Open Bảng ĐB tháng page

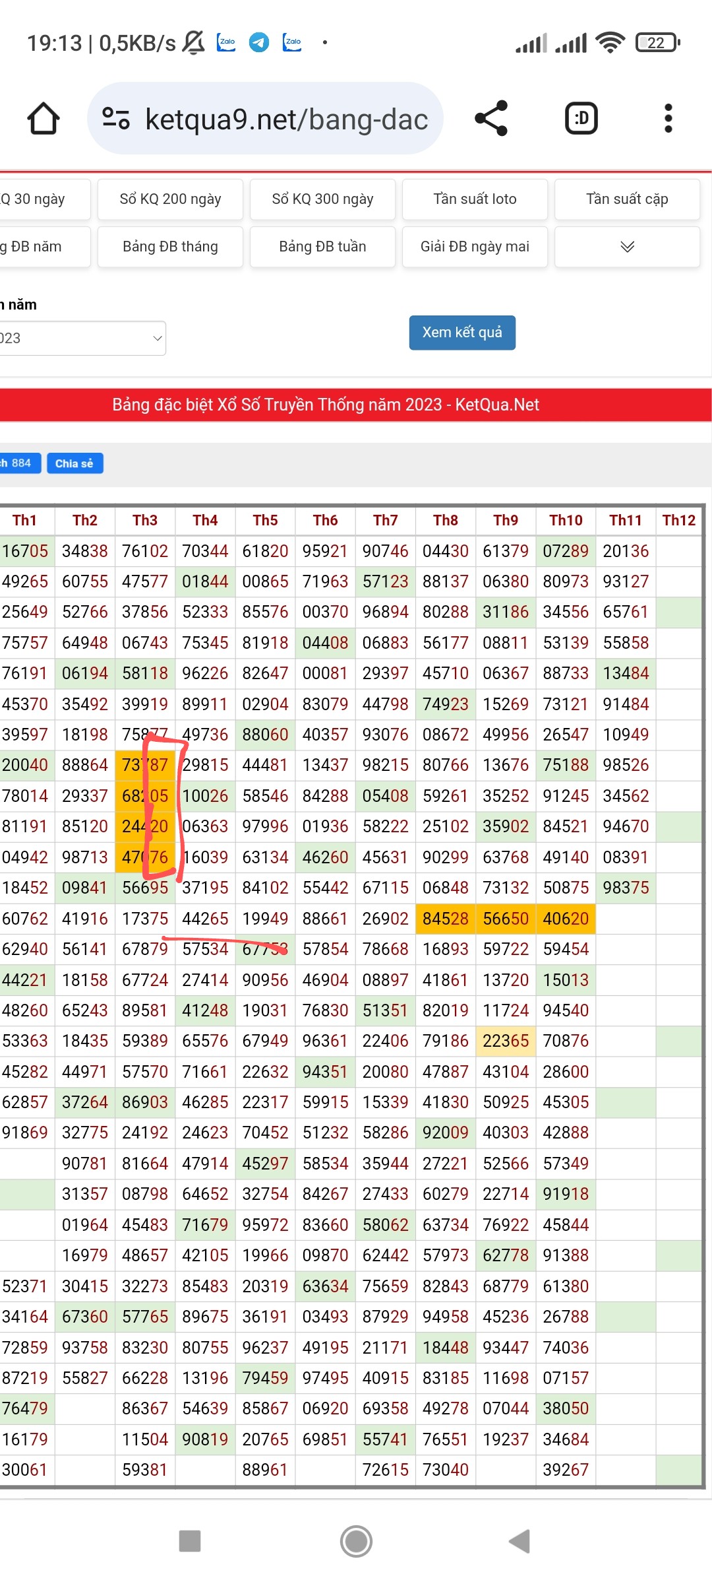(x=170, y=247)
